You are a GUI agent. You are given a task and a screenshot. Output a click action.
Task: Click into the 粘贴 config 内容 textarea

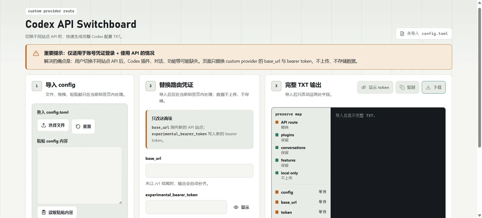pos(80,175)
